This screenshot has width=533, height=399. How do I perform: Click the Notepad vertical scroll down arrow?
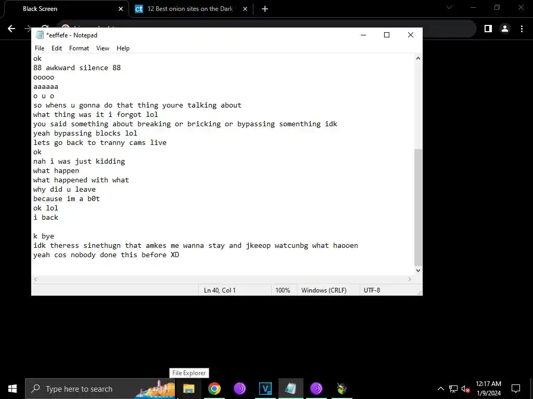[418, 270]
